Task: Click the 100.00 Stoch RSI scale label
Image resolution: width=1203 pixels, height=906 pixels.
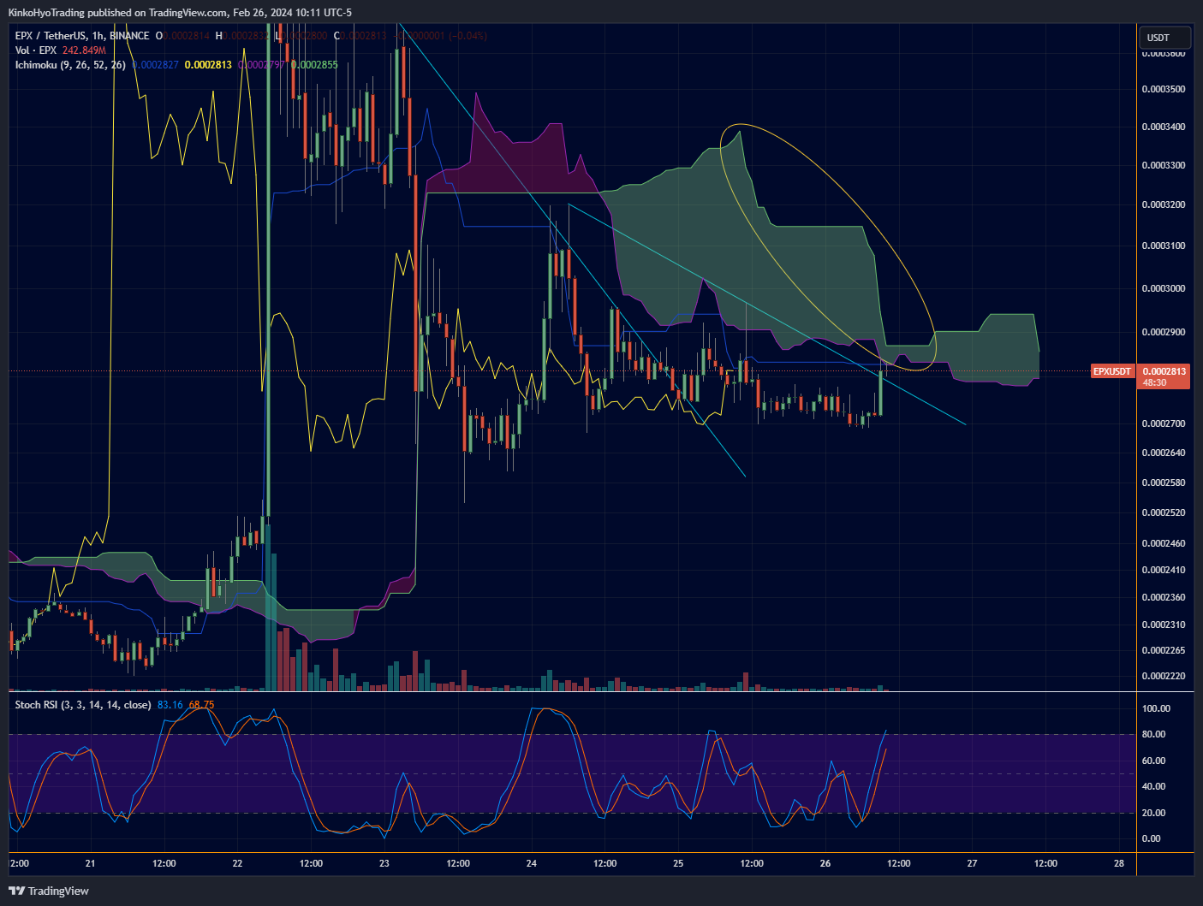Action: click(x=1156, y=709)
